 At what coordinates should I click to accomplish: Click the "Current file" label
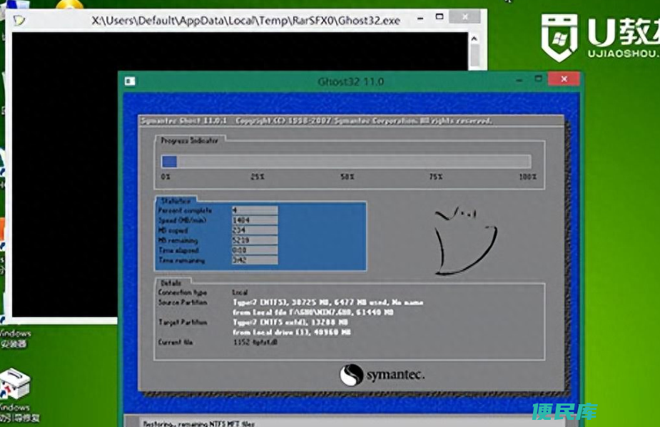(x=176, y=342)
